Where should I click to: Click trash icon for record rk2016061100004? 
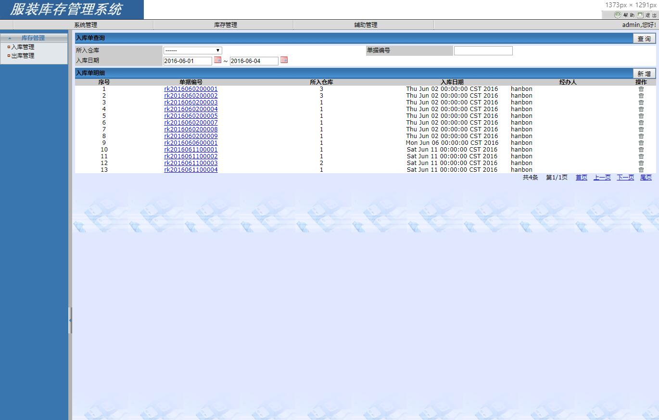(x=641, y=170)
